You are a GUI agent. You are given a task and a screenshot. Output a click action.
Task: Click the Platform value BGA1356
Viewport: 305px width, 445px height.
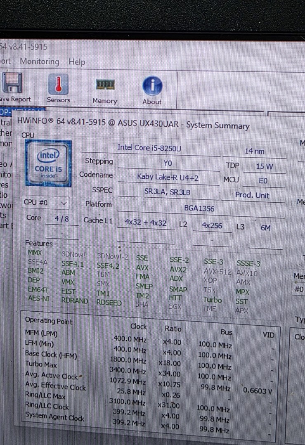[x=199, y=208]
